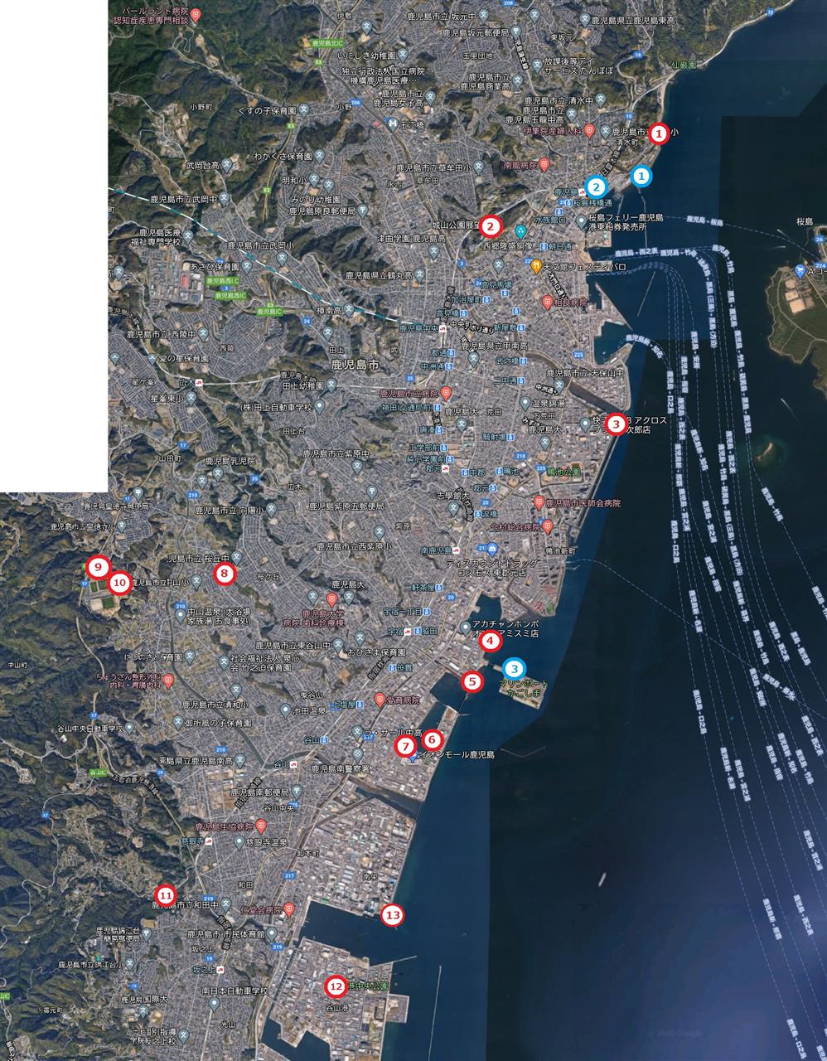The image size is (827, 1061).
Task: Select red marker number 2 near 城山公園展望台
Action: [491, 225]
